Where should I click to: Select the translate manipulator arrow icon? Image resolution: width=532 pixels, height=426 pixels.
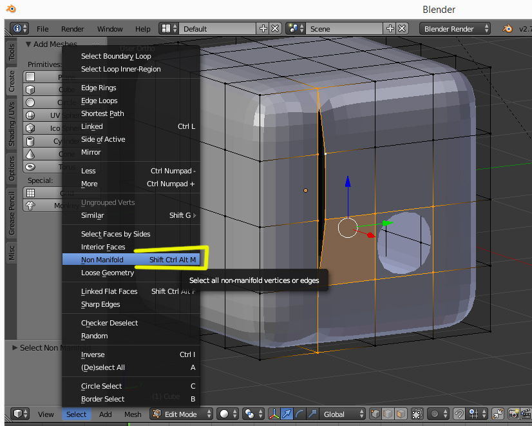[287, 414]
